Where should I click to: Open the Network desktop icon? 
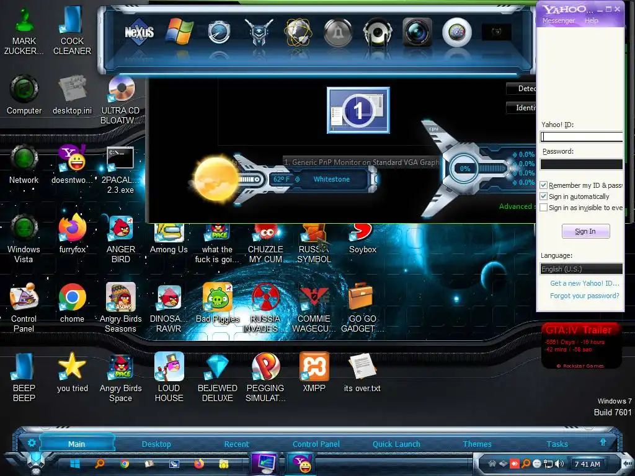[x=24, y=164]
